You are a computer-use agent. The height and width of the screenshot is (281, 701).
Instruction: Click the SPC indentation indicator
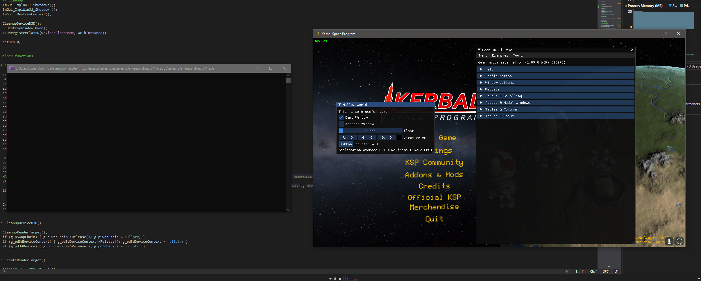pos(606,271)
